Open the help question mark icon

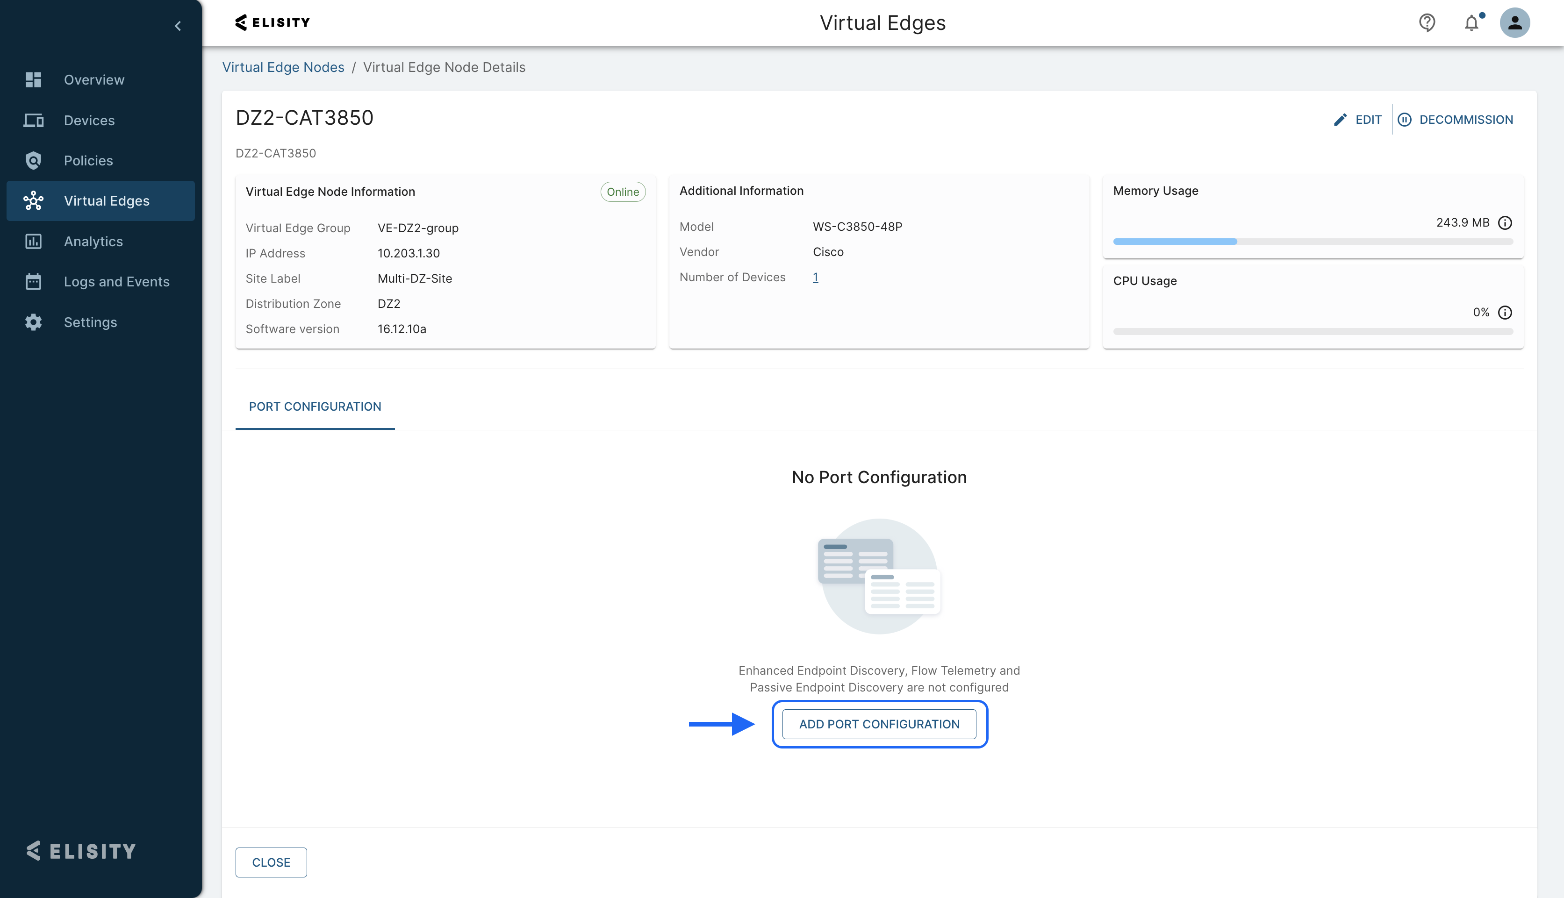click(1427, 23)
